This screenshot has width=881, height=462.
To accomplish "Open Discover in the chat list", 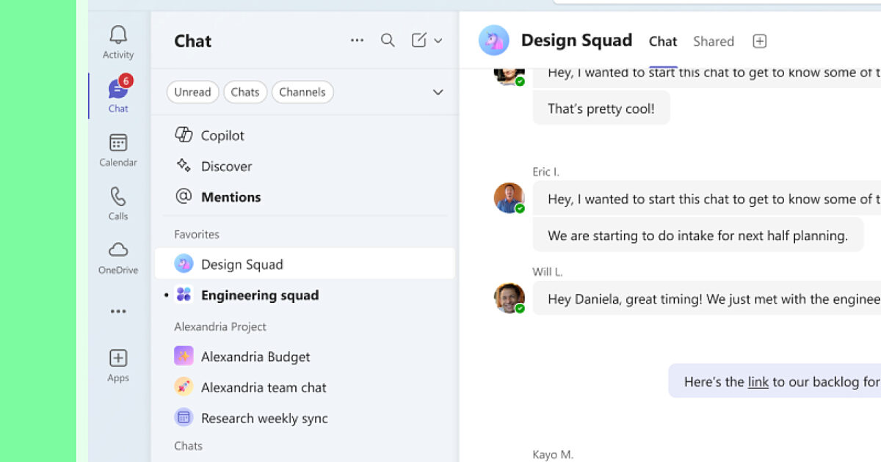I will click(x=305, y=166).
